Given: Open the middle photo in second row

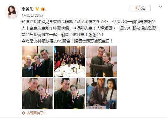Looking at the screenshot, I should click(69, 93).
